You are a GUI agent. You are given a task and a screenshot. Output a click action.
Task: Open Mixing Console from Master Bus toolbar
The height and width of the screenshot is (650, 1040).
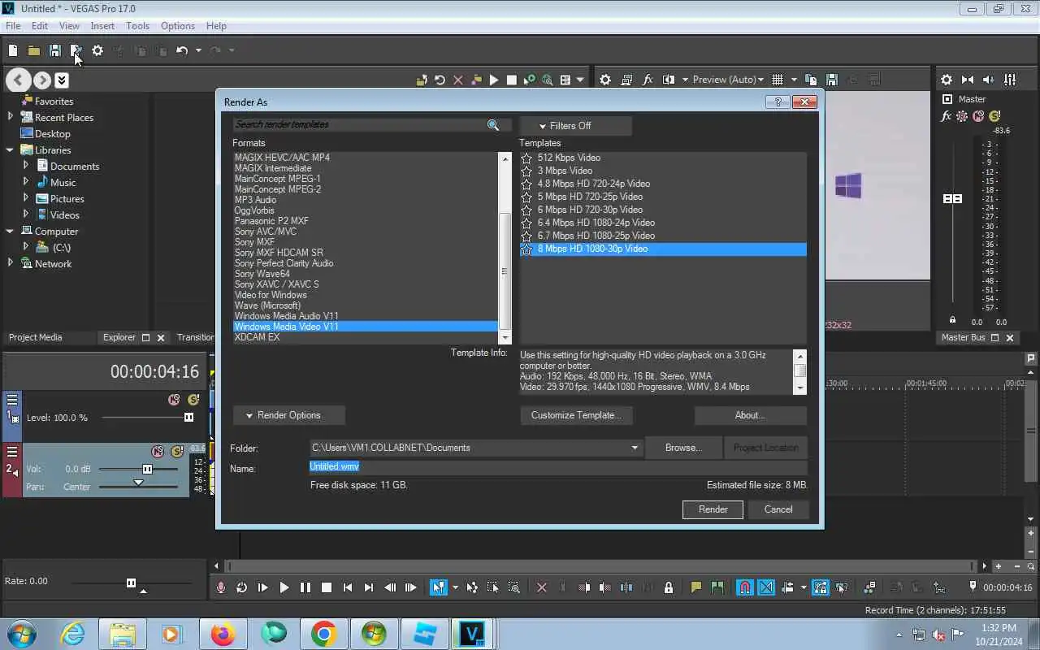[1010, 80]
